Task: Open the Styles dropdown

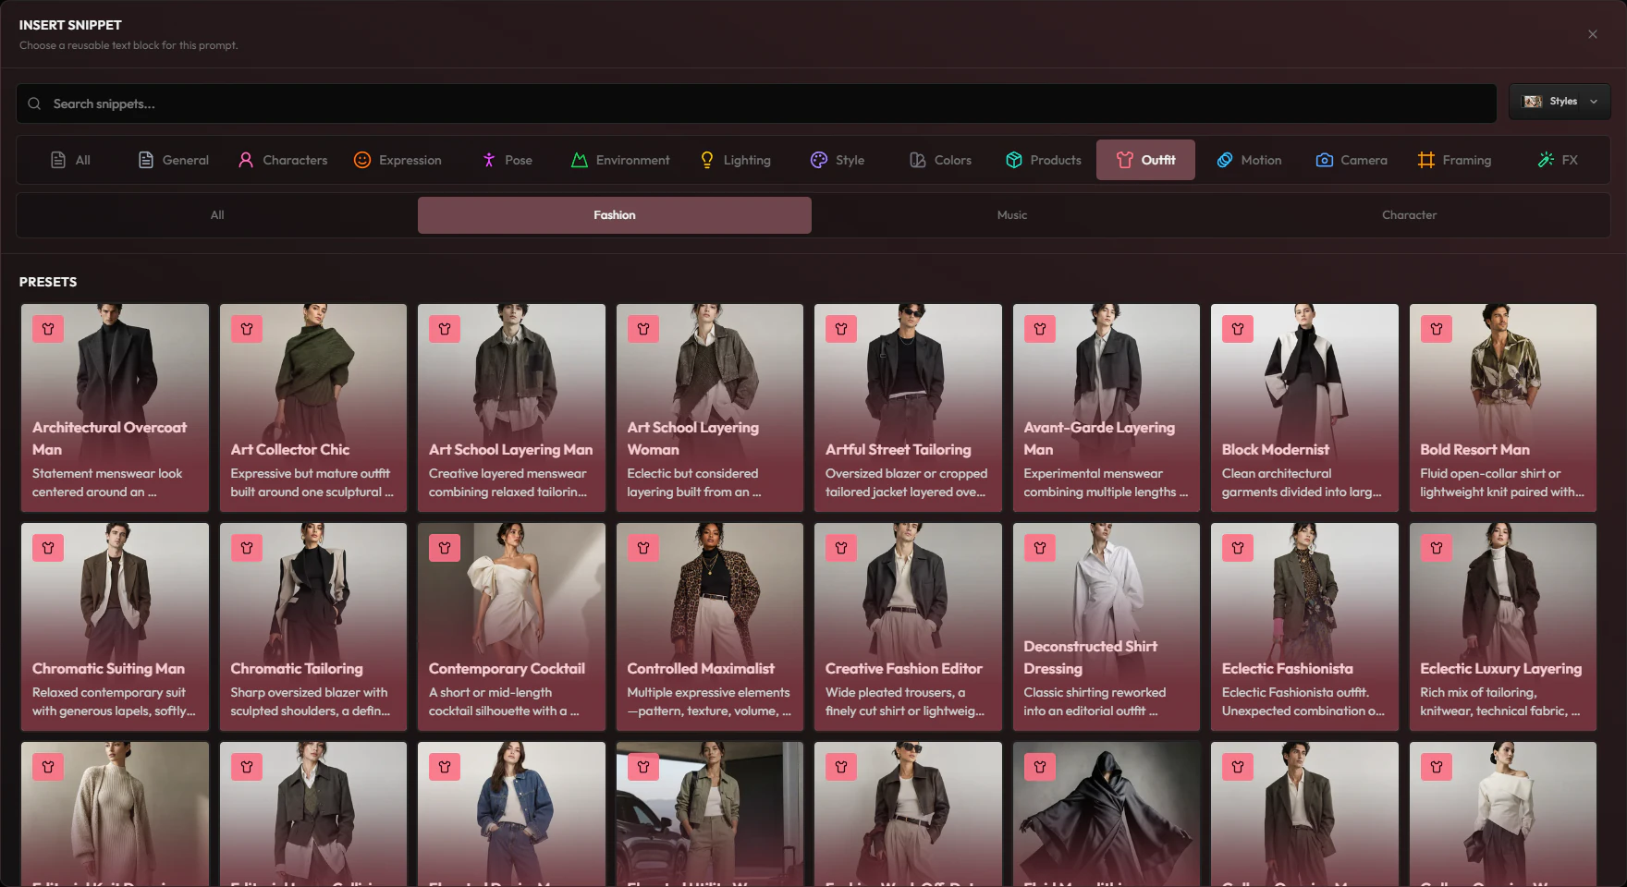Action: click(x=1560, y=102)
